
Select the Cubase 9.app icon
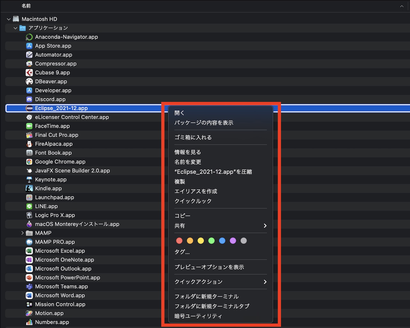point(29,73)
